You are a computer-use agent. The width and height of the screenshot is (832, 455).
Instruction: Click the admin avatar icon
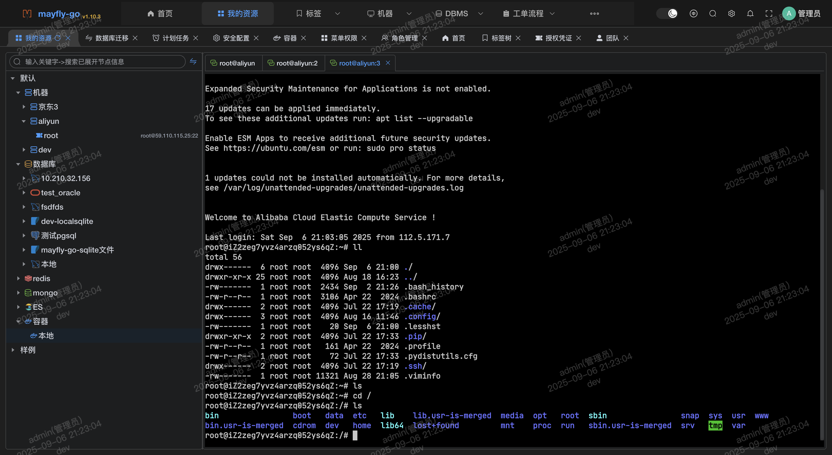coord(789,13)
